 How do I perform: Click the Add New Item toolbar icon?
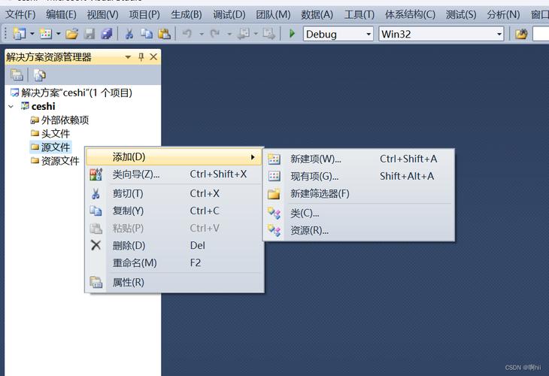click(46, 34)
